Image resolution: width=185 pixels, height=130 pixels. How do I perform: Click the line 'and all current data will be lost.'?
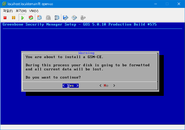tap(64, 69)
